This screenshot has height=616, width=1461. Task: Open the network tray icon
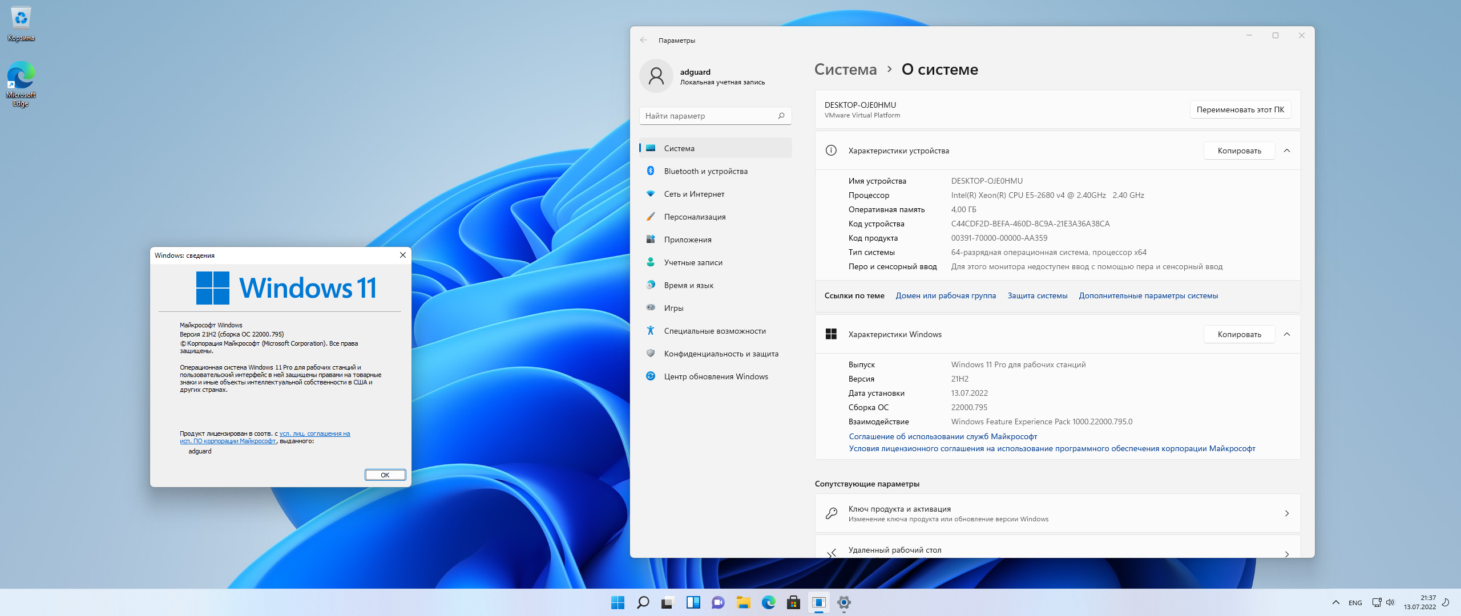point(1377,602)
